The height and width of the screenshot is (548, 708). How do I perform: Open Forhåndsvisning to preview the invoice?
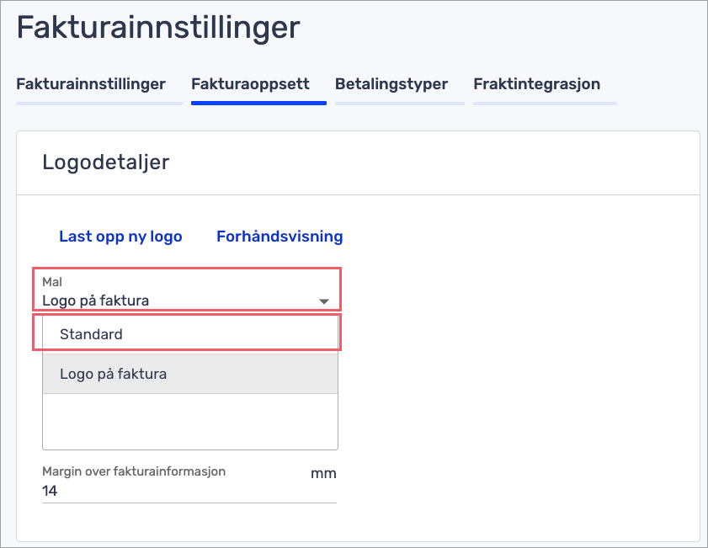pyautogui.click(x=279, y=237)
